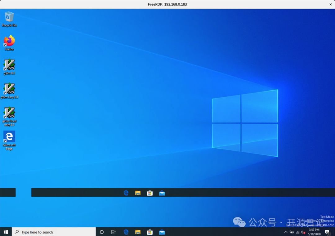Open the Windows Start menu
335x236 pixels.
pos(6,232)
